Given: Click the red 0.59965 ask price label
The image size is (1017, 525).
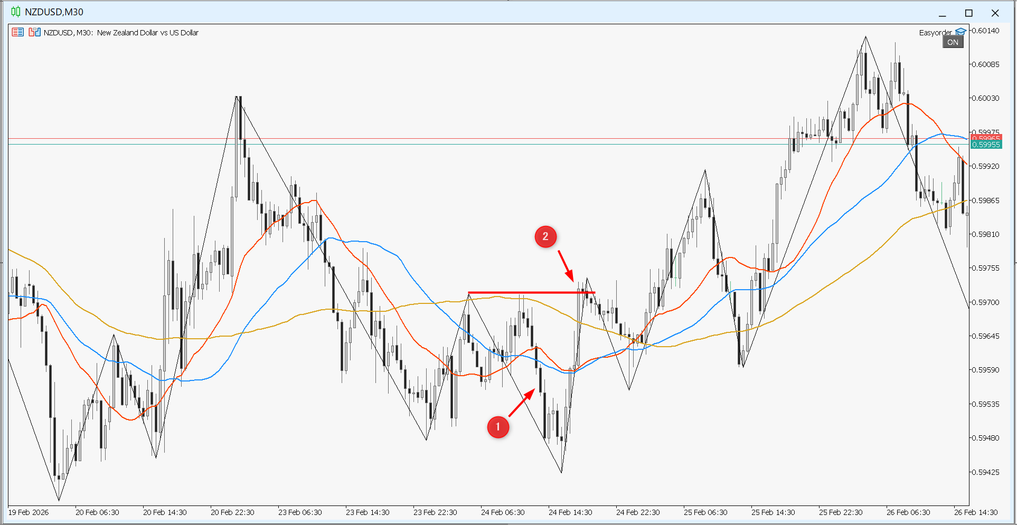Looking at the screenshot, I should point(986,138).
